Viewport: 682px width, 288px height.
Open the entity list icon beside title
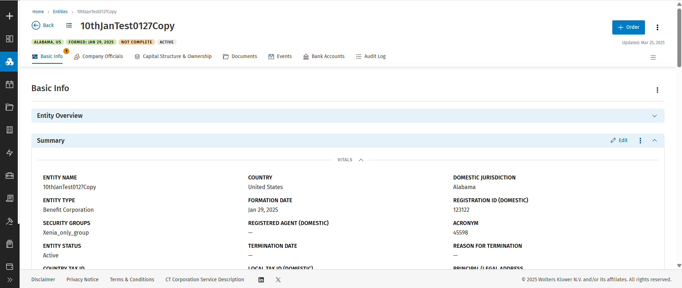point(69,25)
